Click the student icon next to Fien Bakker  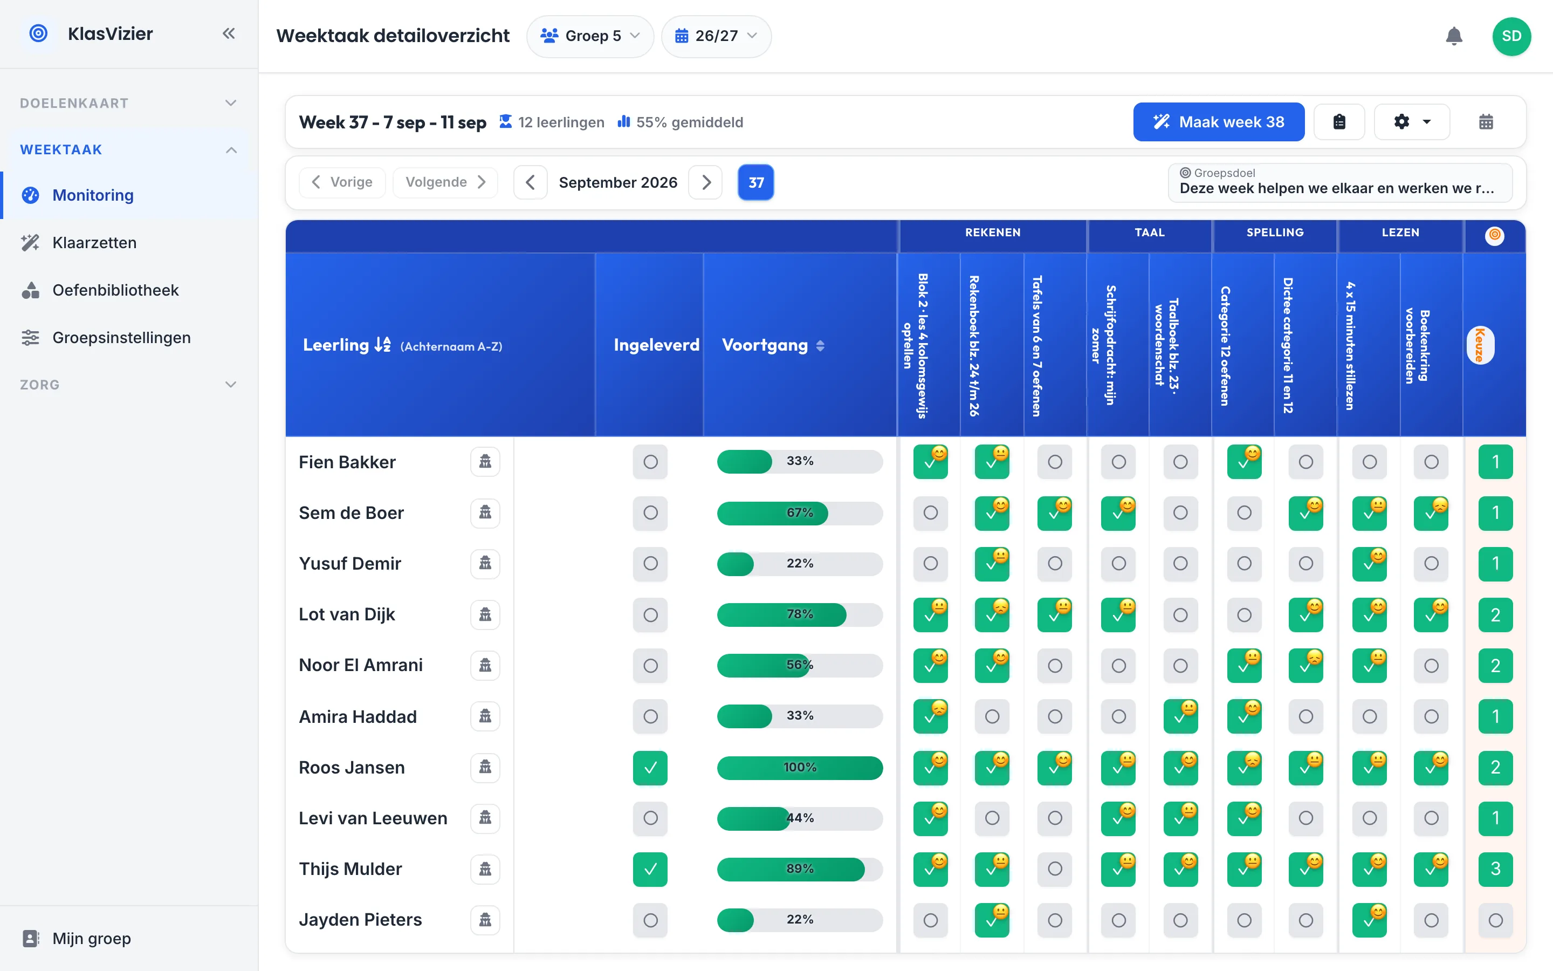coord(485,461)
